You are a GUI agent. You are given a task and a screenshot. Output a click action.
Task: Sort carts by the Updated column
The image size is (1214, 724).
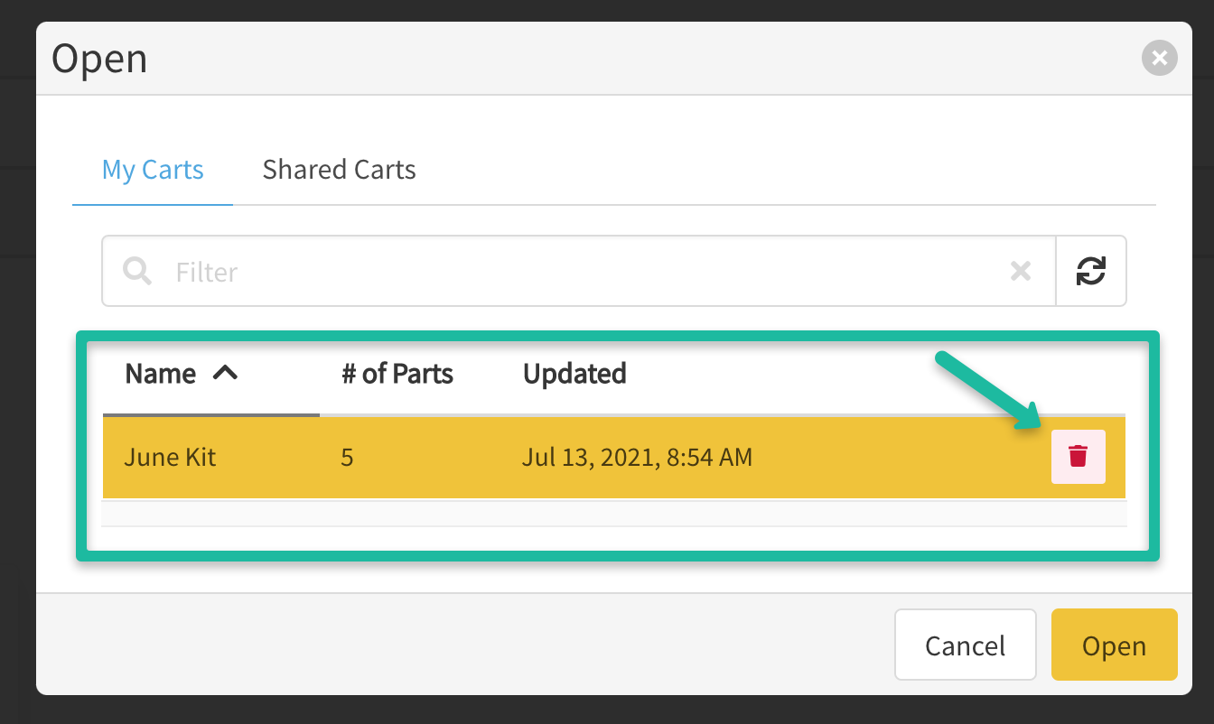(574, 374)
